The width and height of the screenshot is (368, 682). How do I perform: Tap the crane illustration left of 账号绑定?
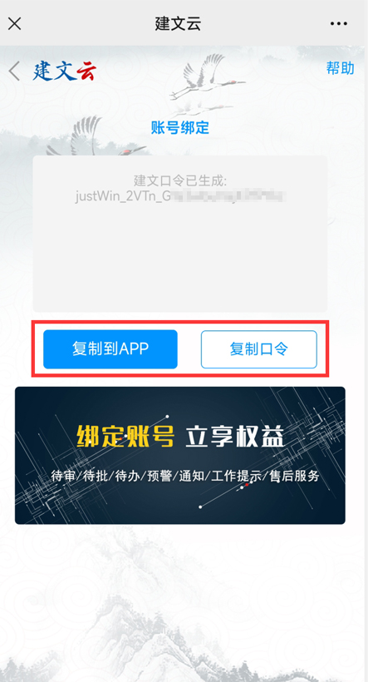(x=98, y=137)
